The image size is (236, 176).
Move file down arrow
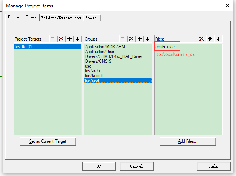coord(218,39)
